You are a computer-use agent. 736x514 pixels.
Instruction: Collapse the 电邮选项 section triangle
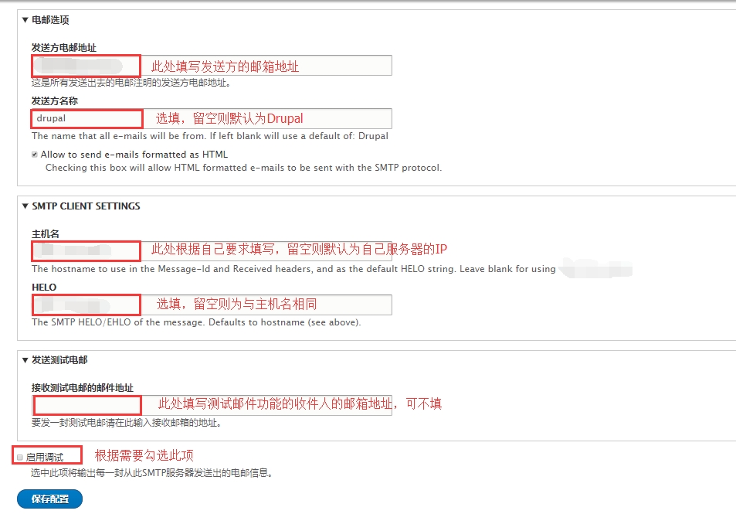click(25, 20)
